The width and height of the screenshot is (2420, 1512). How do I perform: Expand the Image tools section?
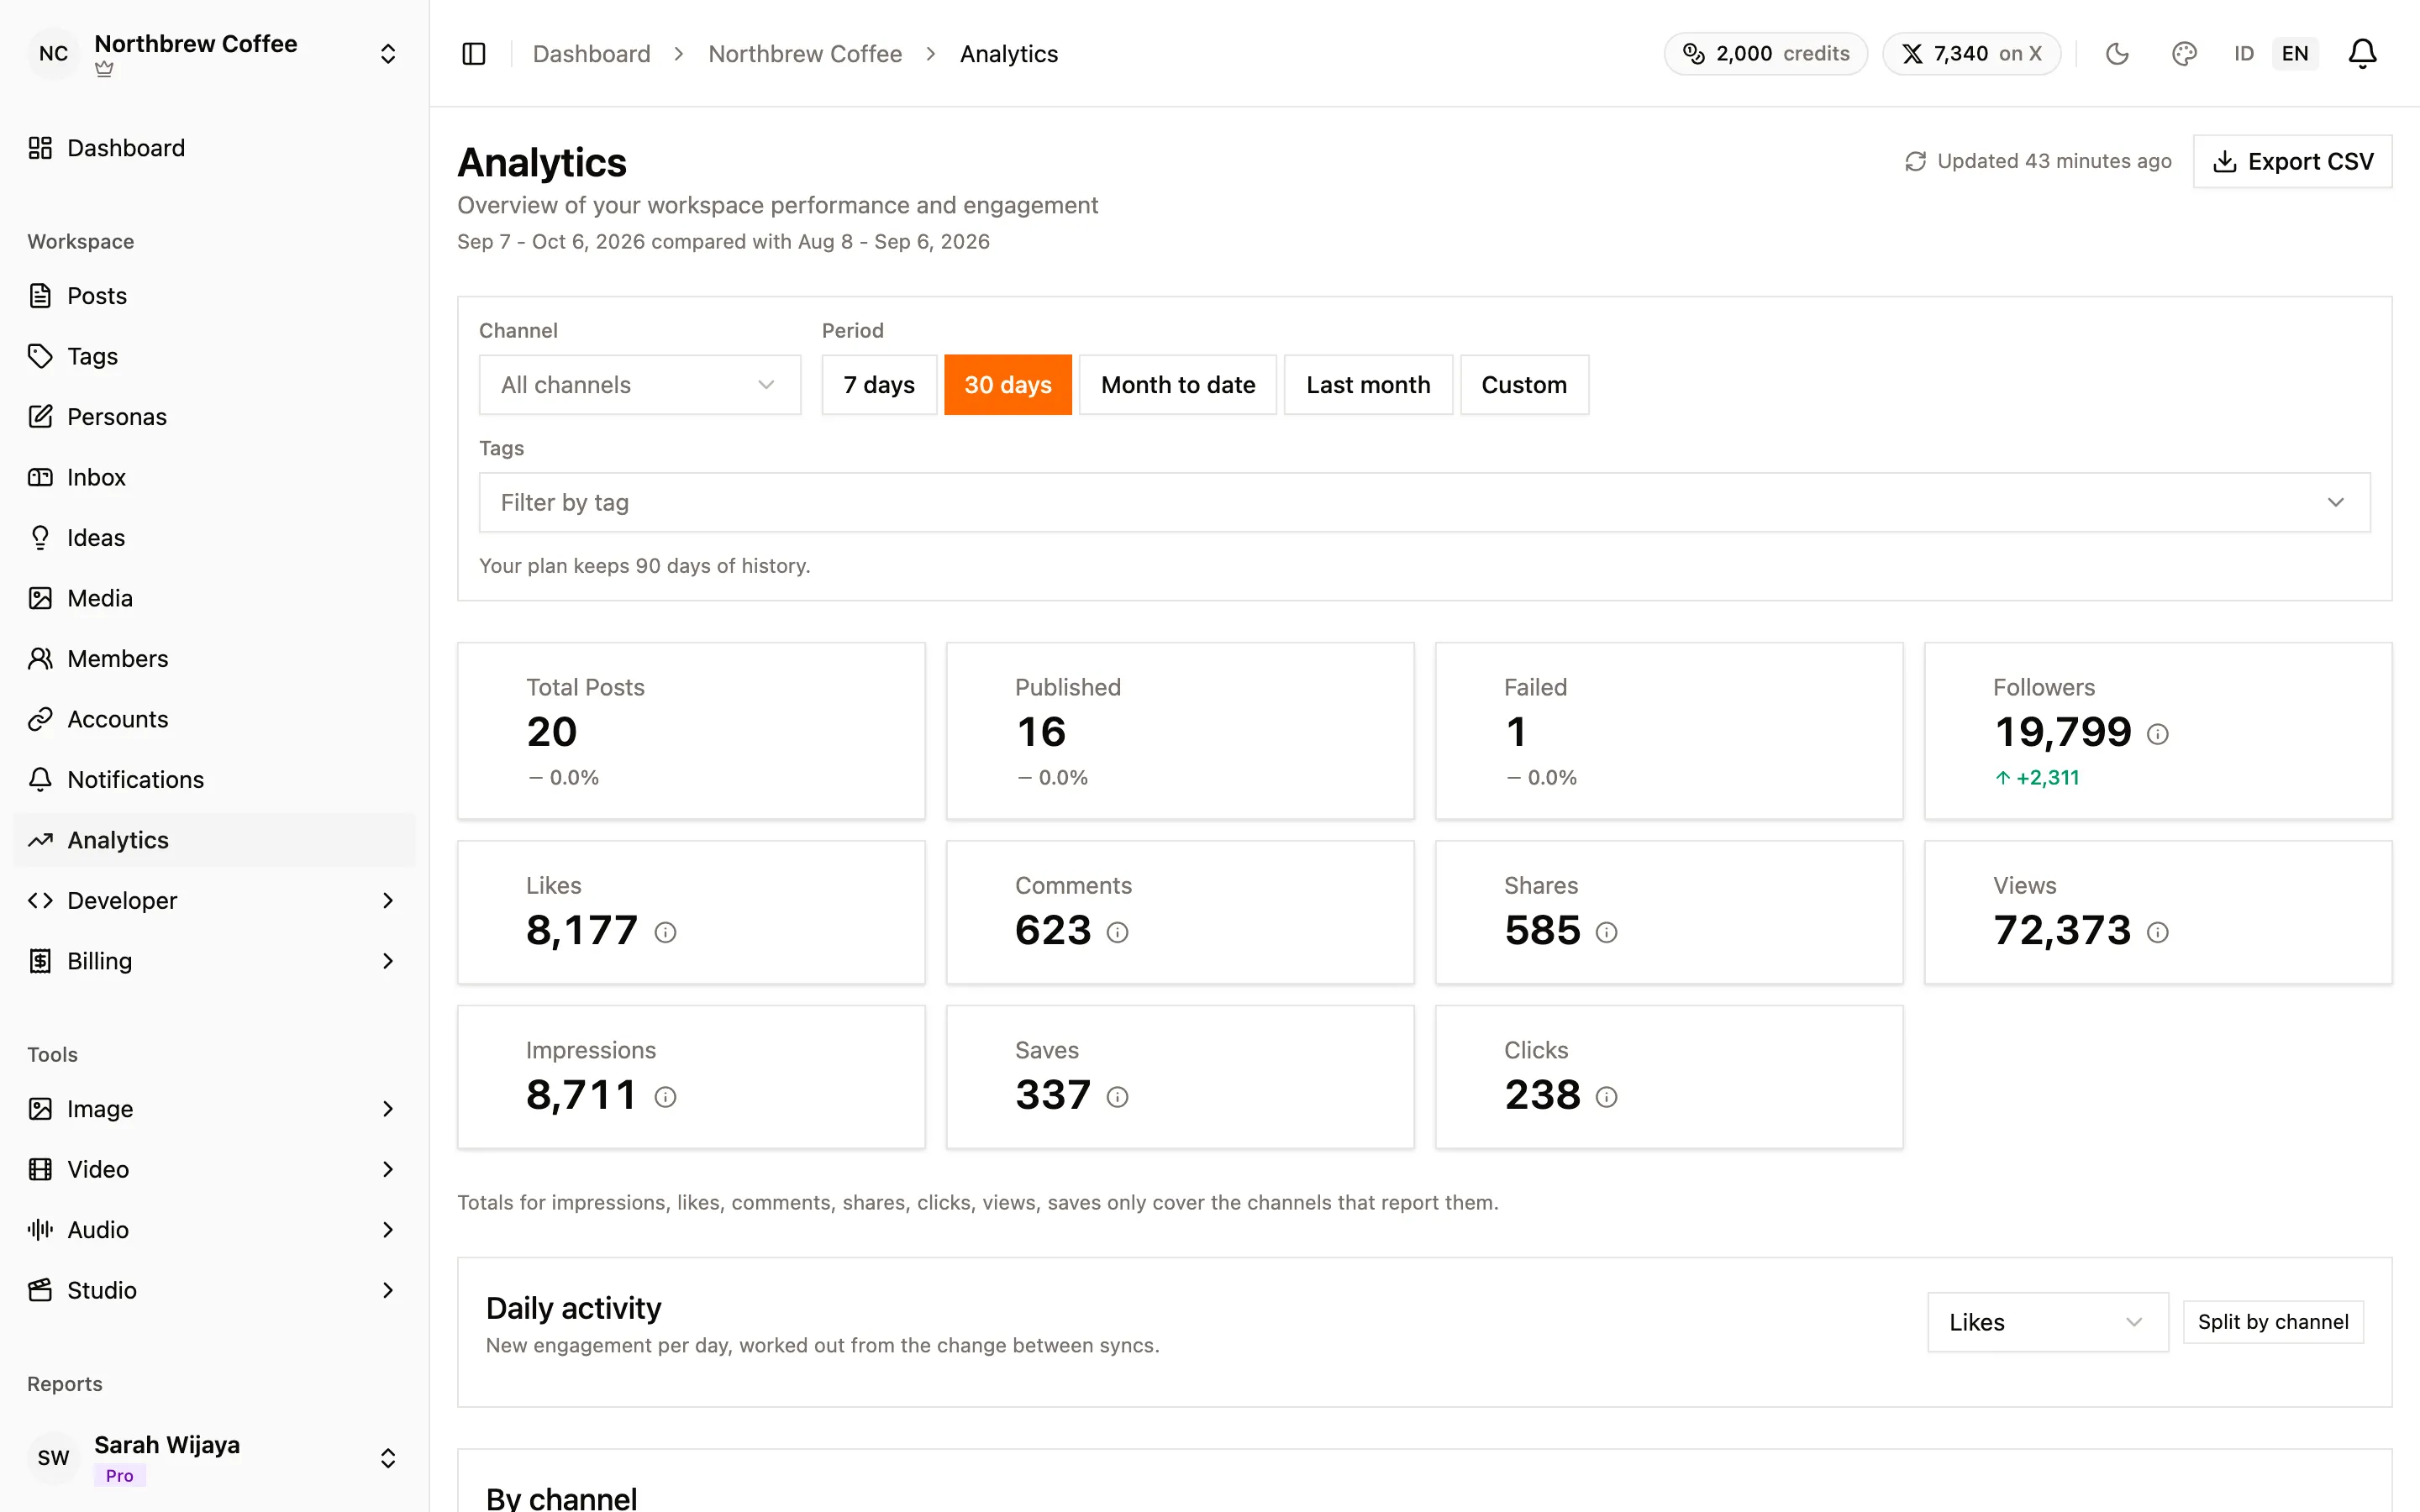(x=214, y=1109)
